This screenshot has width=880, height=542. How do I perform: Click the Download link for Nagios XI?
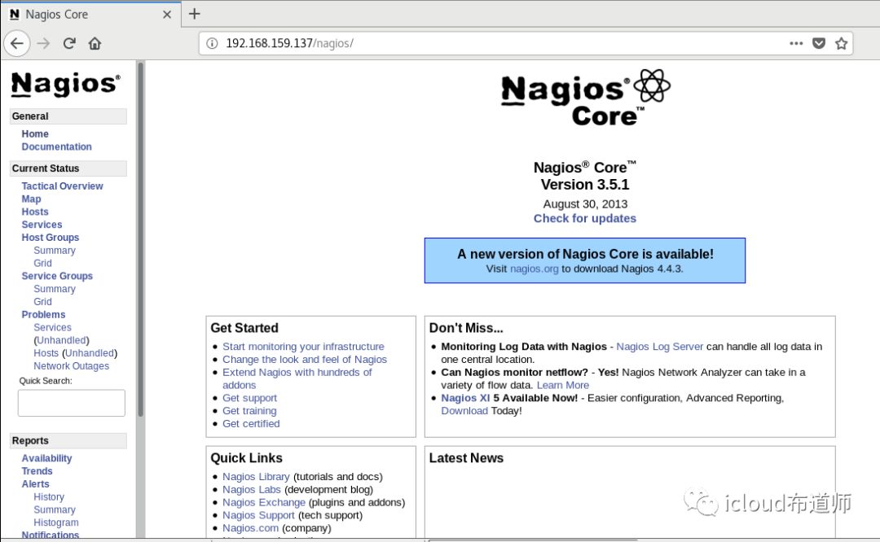(x=464, y=412)
